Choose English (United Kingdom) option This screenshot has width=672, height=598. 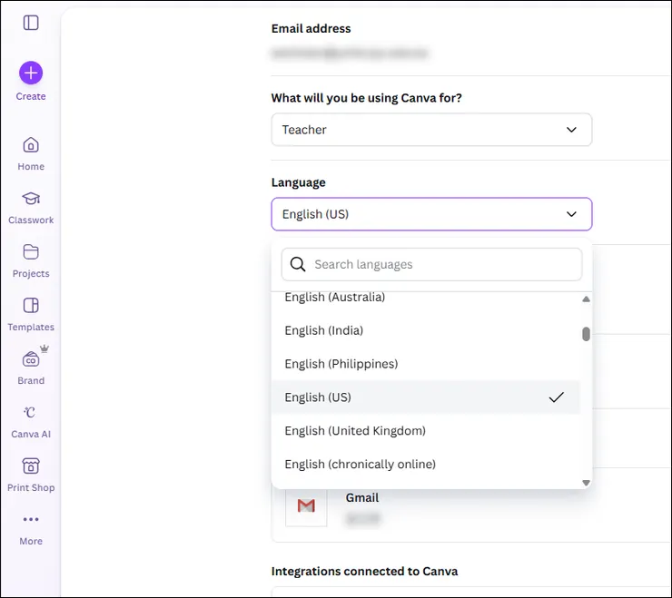355,431
